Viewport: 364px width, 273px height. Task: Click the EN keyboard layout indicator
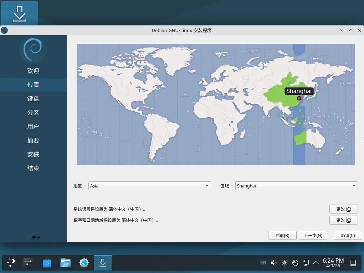click(263, 263)
